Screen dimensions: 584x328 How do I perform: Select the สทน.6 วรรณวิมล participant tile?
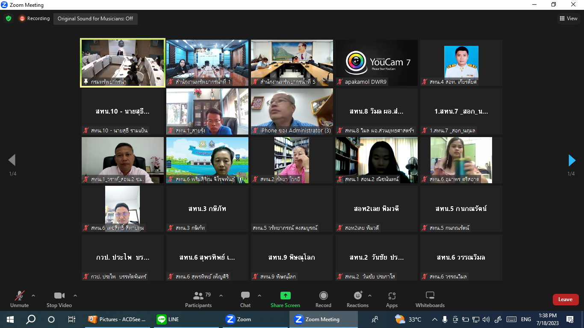(x=461, y=258)
